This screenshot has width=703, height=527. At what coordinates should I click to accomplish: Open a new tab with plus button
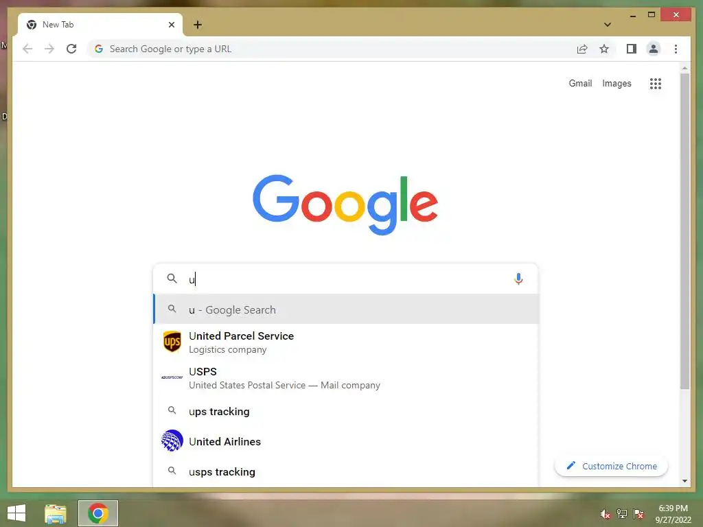click(x=198, y=25)
